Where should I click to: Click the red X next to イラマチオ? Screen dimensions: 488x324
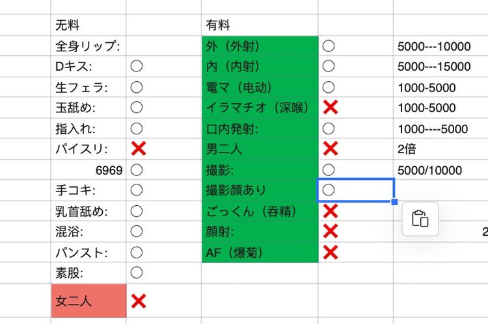[x=331, y=108]
